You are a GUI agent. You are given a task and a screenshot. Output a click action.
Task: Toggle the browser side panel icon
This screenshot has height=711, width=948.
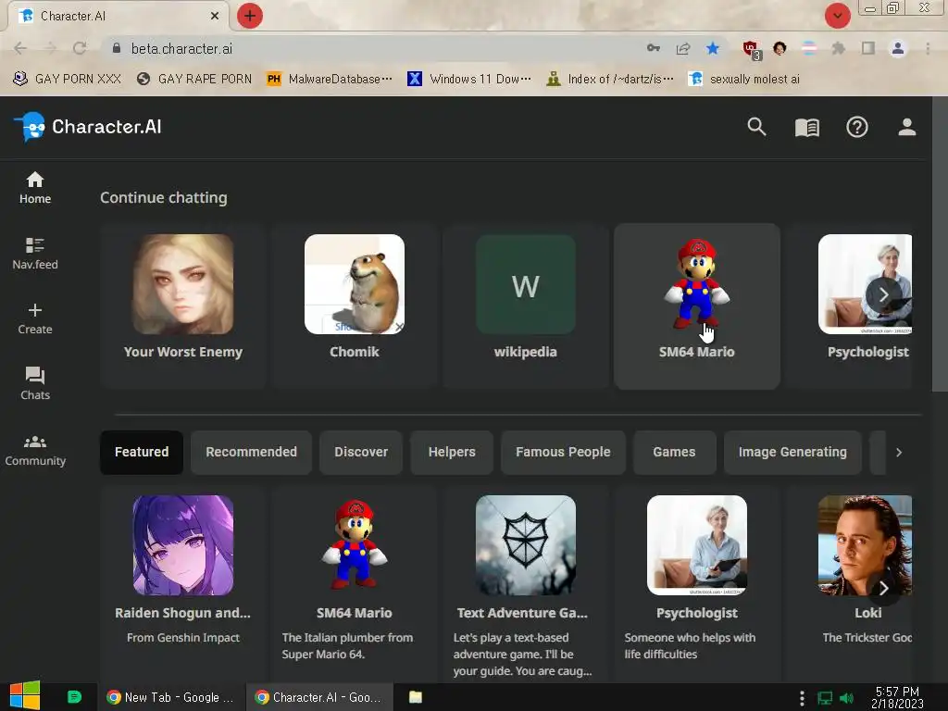[868, 48]
